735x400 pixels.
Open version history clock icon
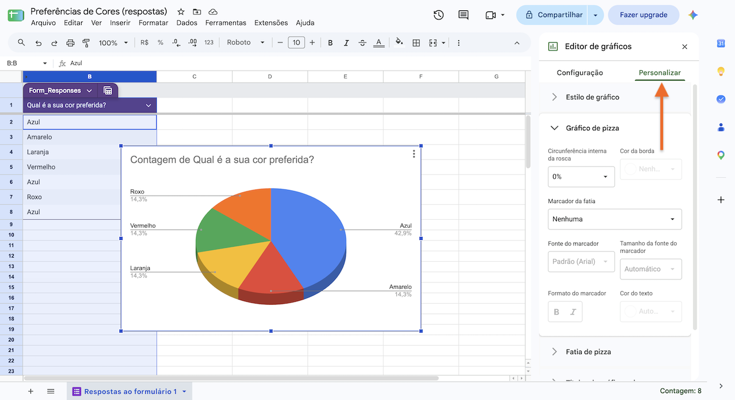click(439, 15)
